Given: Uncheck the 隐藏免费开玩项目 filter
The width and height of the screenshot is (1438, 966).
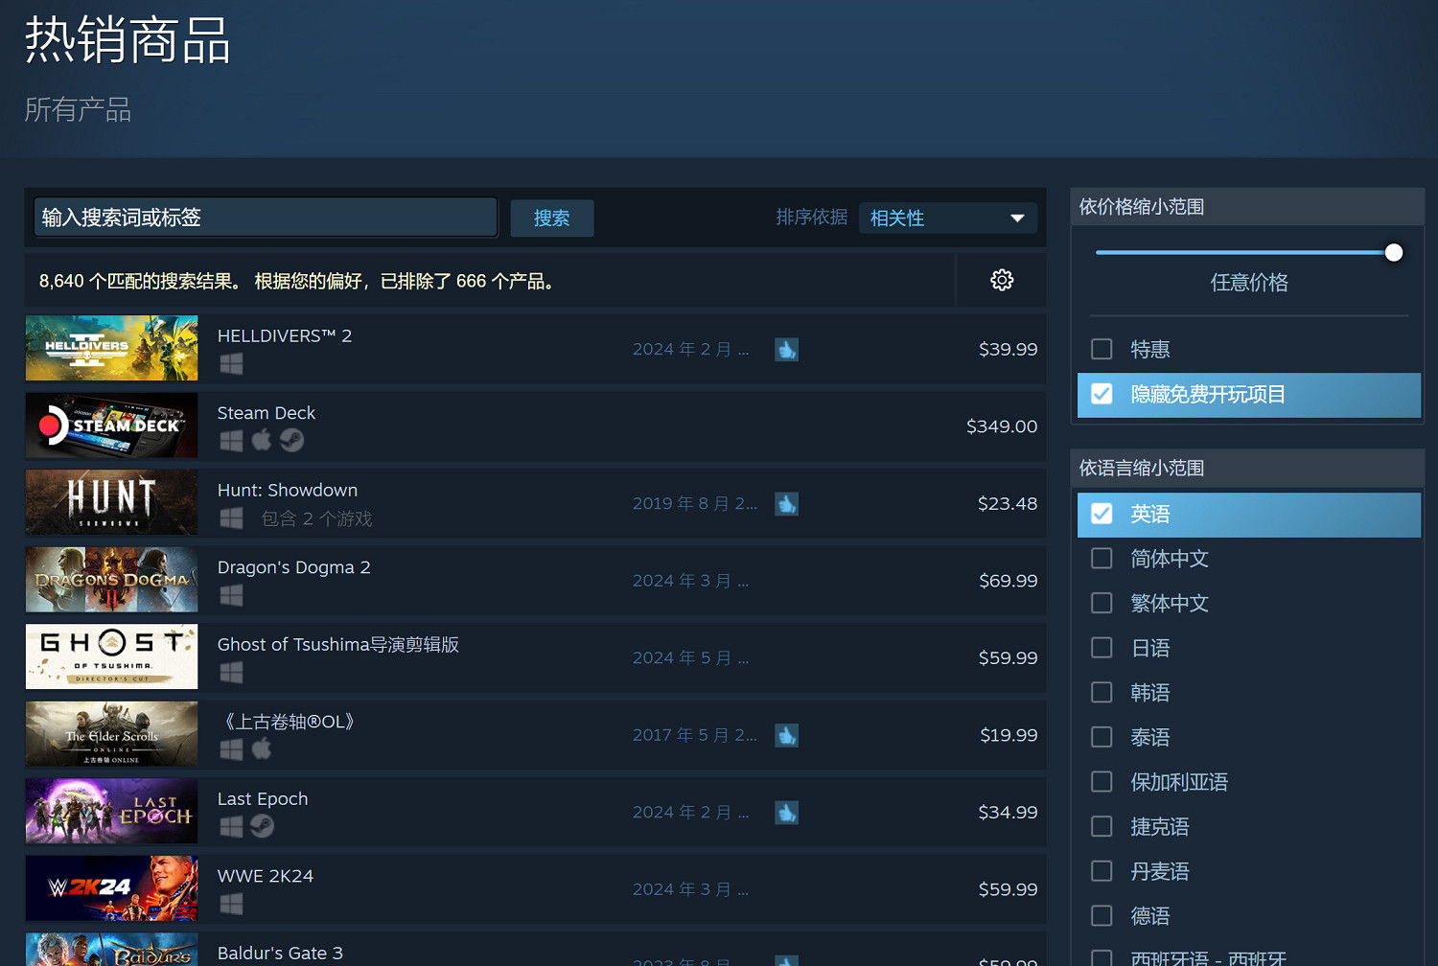Looking at the screenshot, I should [1101, 395].
